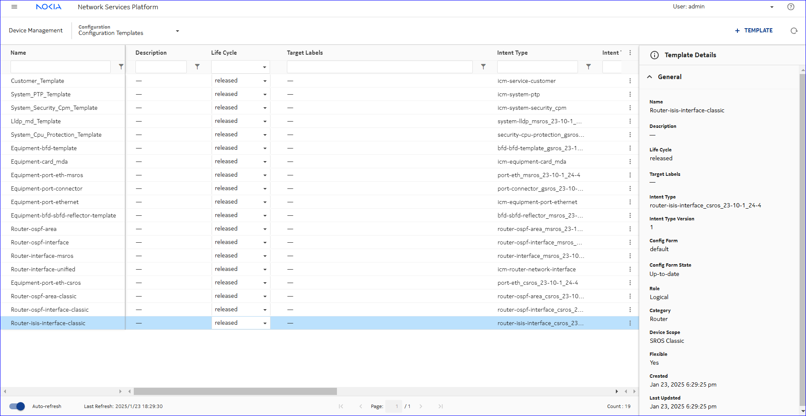Image resolution: width=806 pixels, height=416 pixels.
Task: Click the help question mark icon
Action: pos(790,7)
